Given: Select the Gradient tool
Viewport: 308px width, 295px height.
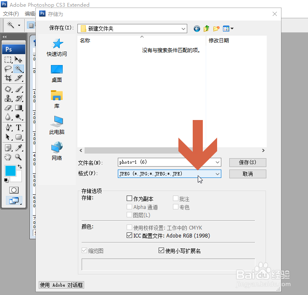Looking at the screenshot, I should pos(19,108).
